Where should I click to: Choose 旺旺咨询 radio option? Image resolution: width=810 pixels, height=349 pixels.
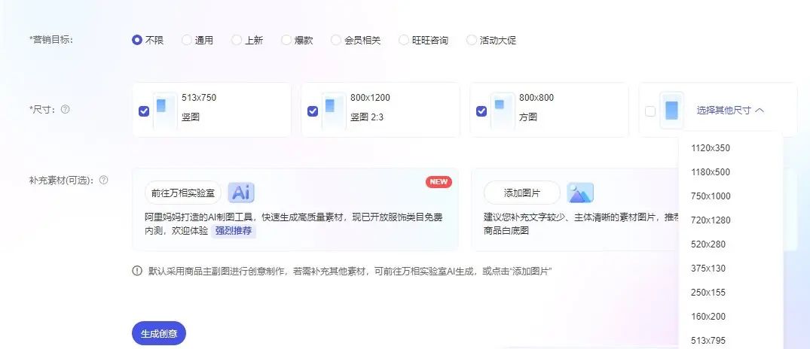pos(403,40)
